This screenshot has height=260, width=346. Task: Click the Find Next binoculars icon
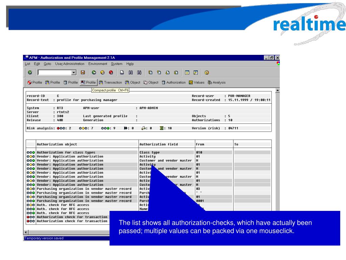[139, 72]
